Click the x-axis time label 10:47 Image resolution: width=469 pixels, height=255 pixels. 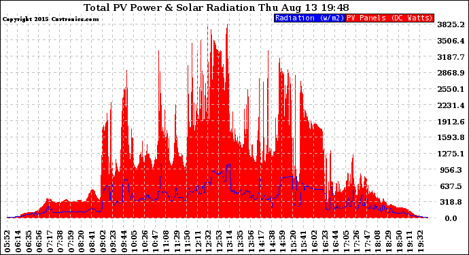coord(155,241)
